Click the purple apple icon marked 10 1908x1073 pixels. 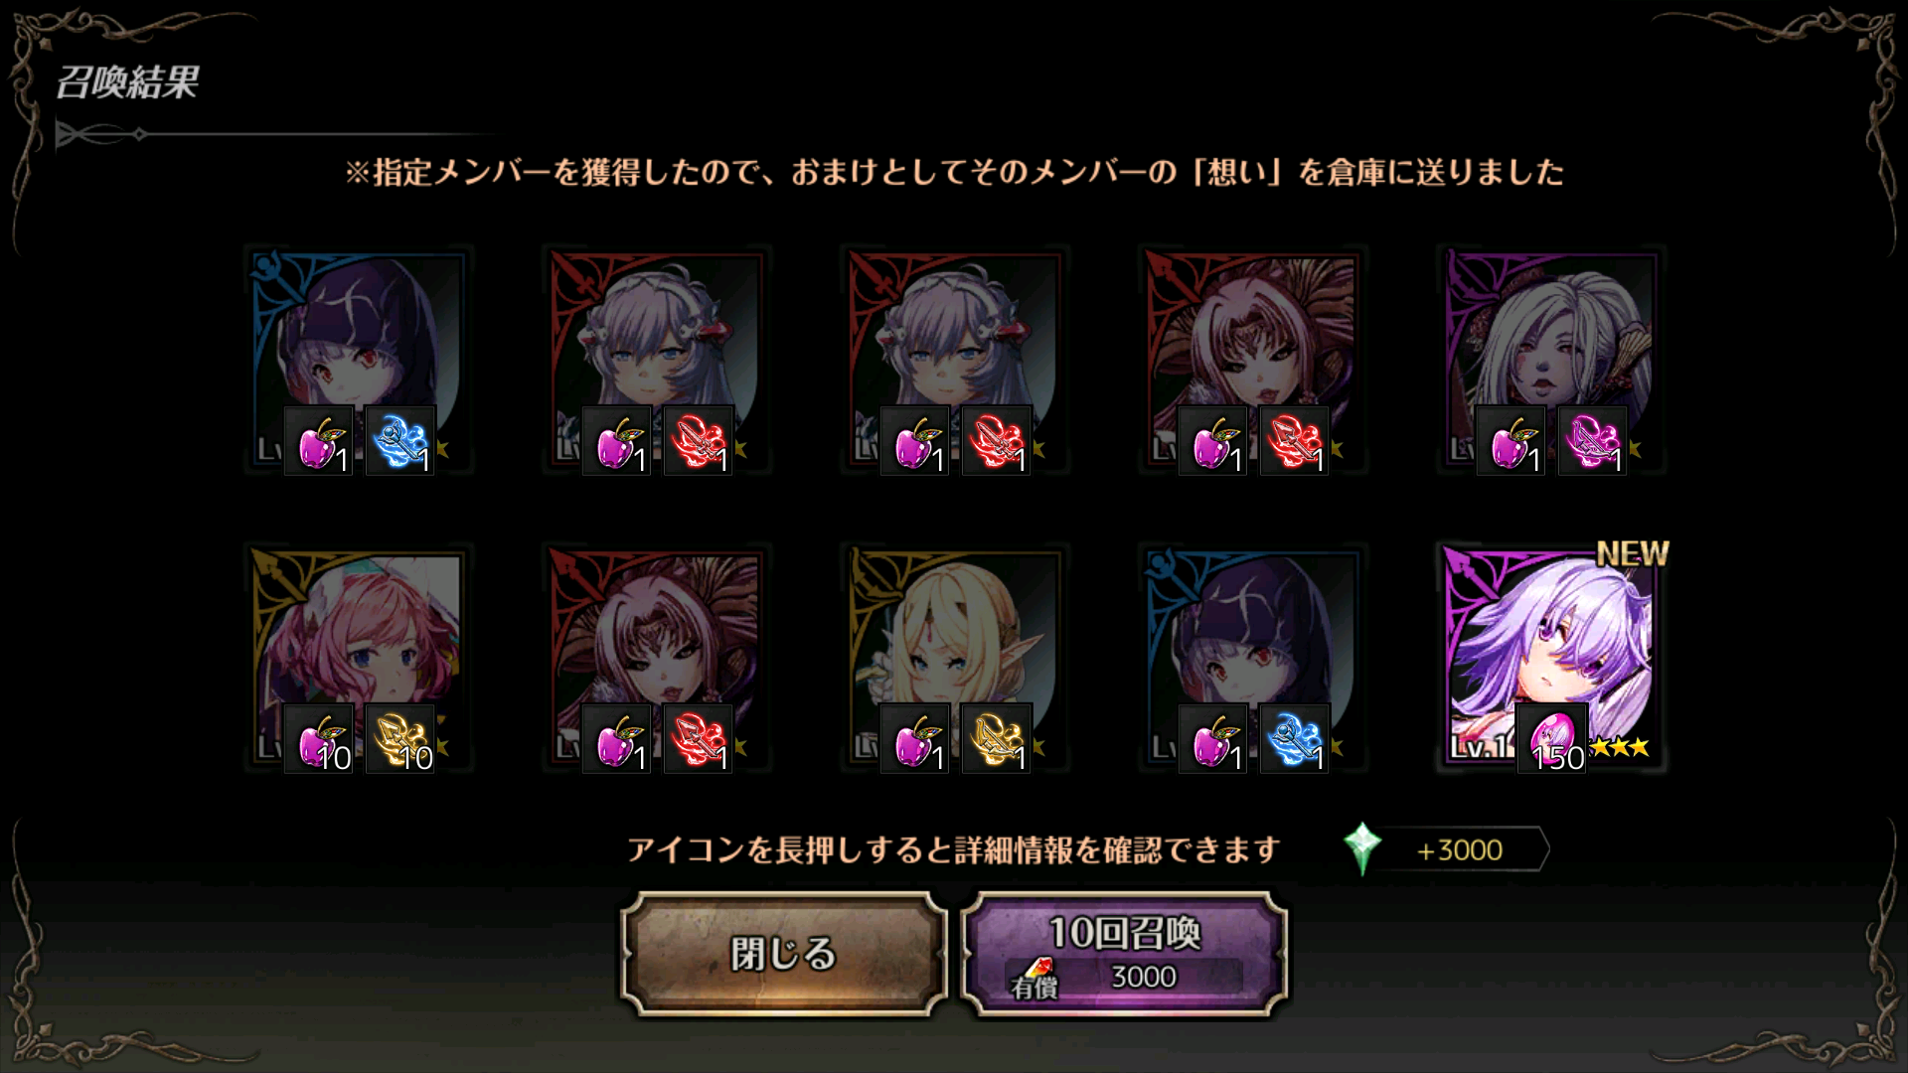[319, 738]
